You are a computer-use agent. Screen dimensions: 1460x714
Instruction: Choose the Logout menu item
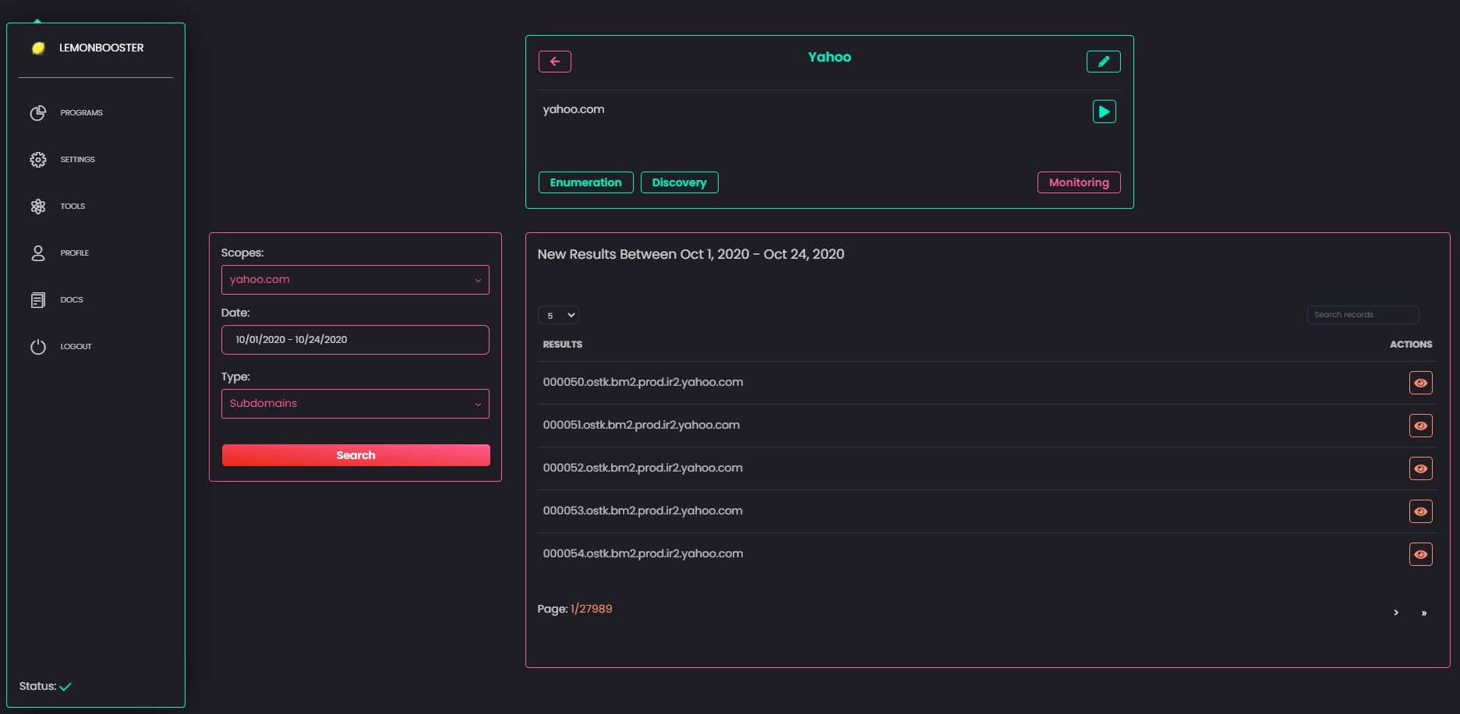pos(76,347)
